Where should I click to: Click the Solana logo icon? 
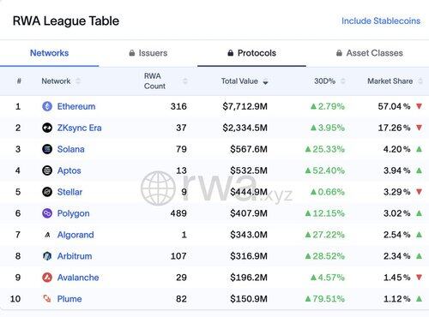pyautogui.click(x=47, y=149)
